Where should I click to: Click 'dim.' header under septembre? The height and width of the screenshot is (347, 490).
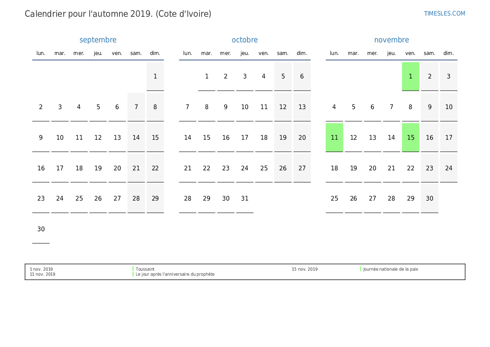156,53
